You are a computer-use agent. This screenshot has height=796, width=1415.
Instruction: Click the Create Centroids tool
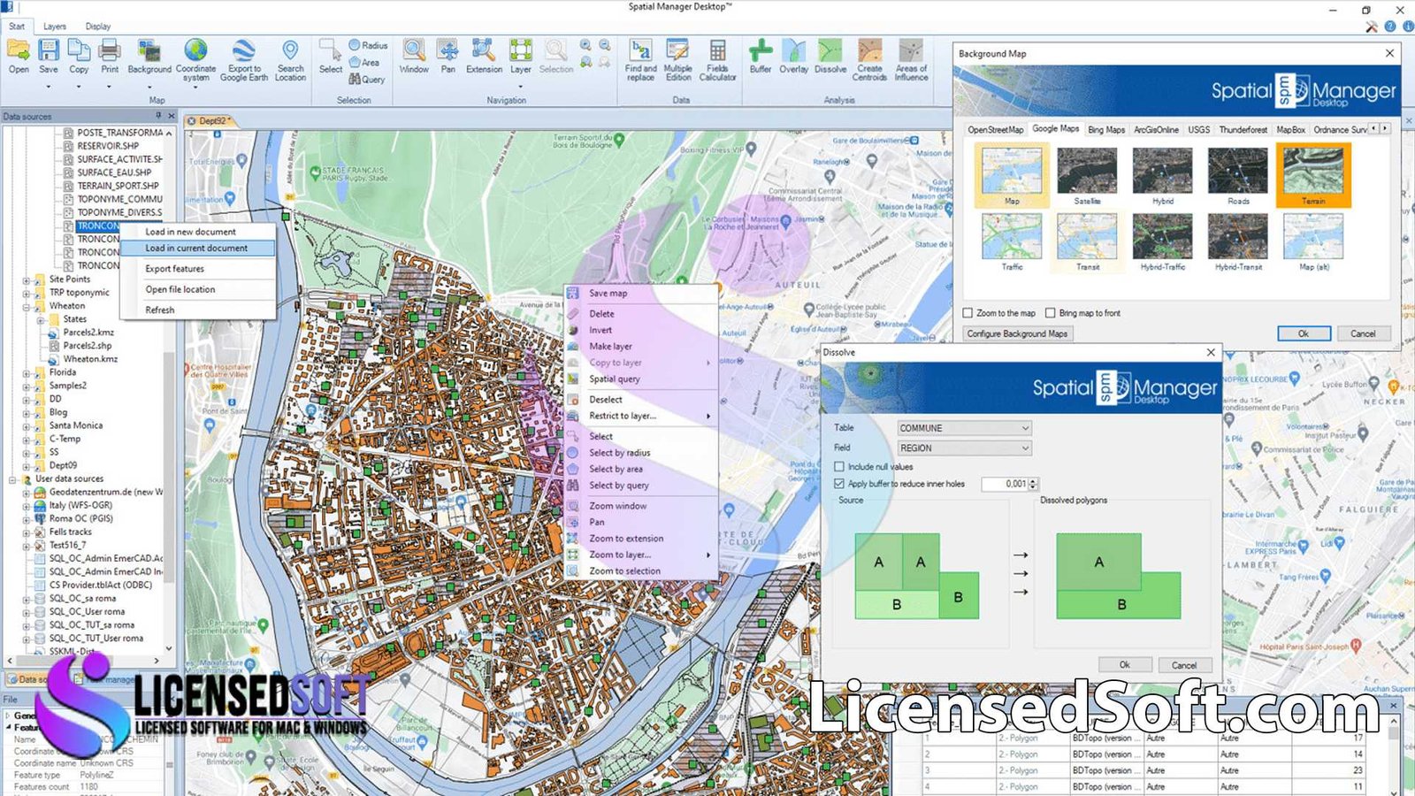[x=869, y=60]
